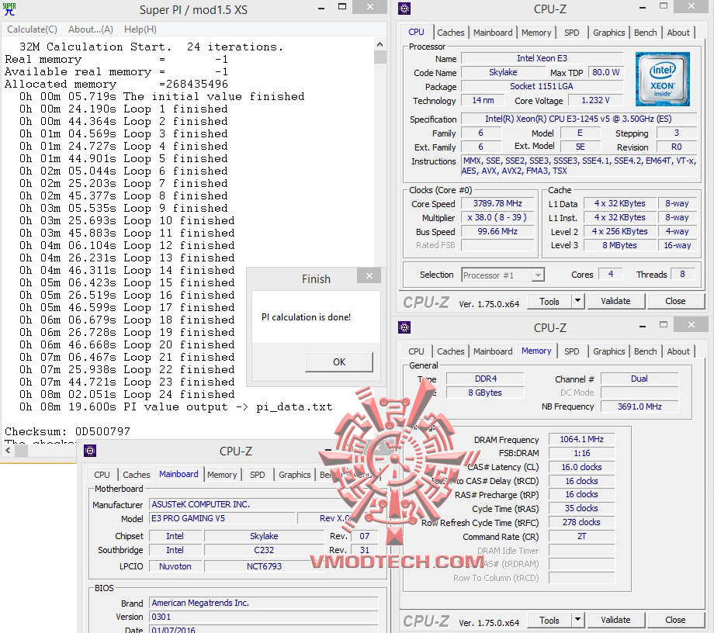The width and height of the screenshot is (714, 633).
Task: Select CPU tab in Mainboard CPU-Z window
Action: pos(102,475)
